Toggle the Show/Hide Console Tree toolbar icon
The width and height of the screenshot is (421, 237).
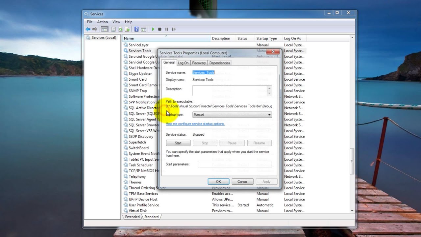click(x=104, y=29)
